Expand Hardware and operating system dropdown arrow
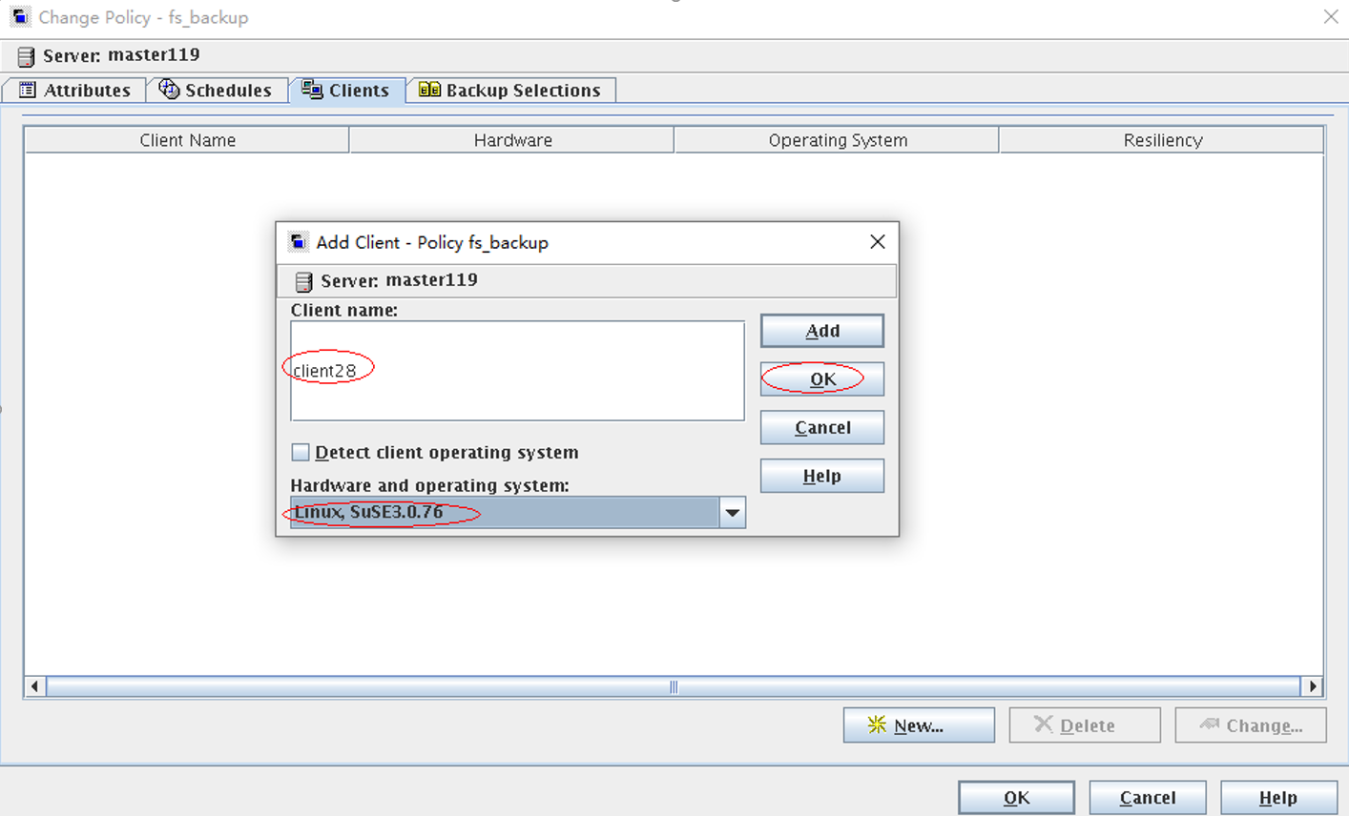The height and width of the screenshot is (816, 1349). tap(732, 513)
